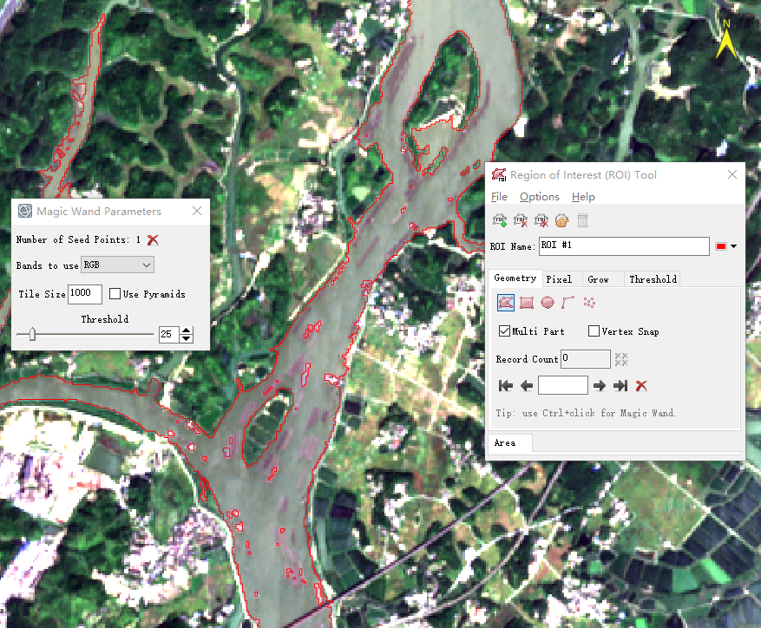Click the Magic Wand Parameters title icon
The image size is (761, 628).
25,211
